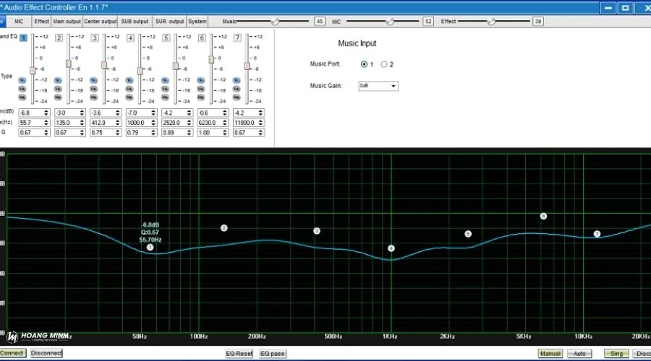This screenshot has height=361, width=651.
Task: Adjust band 1 gain stepper arrows
Action: click(47, 113)
